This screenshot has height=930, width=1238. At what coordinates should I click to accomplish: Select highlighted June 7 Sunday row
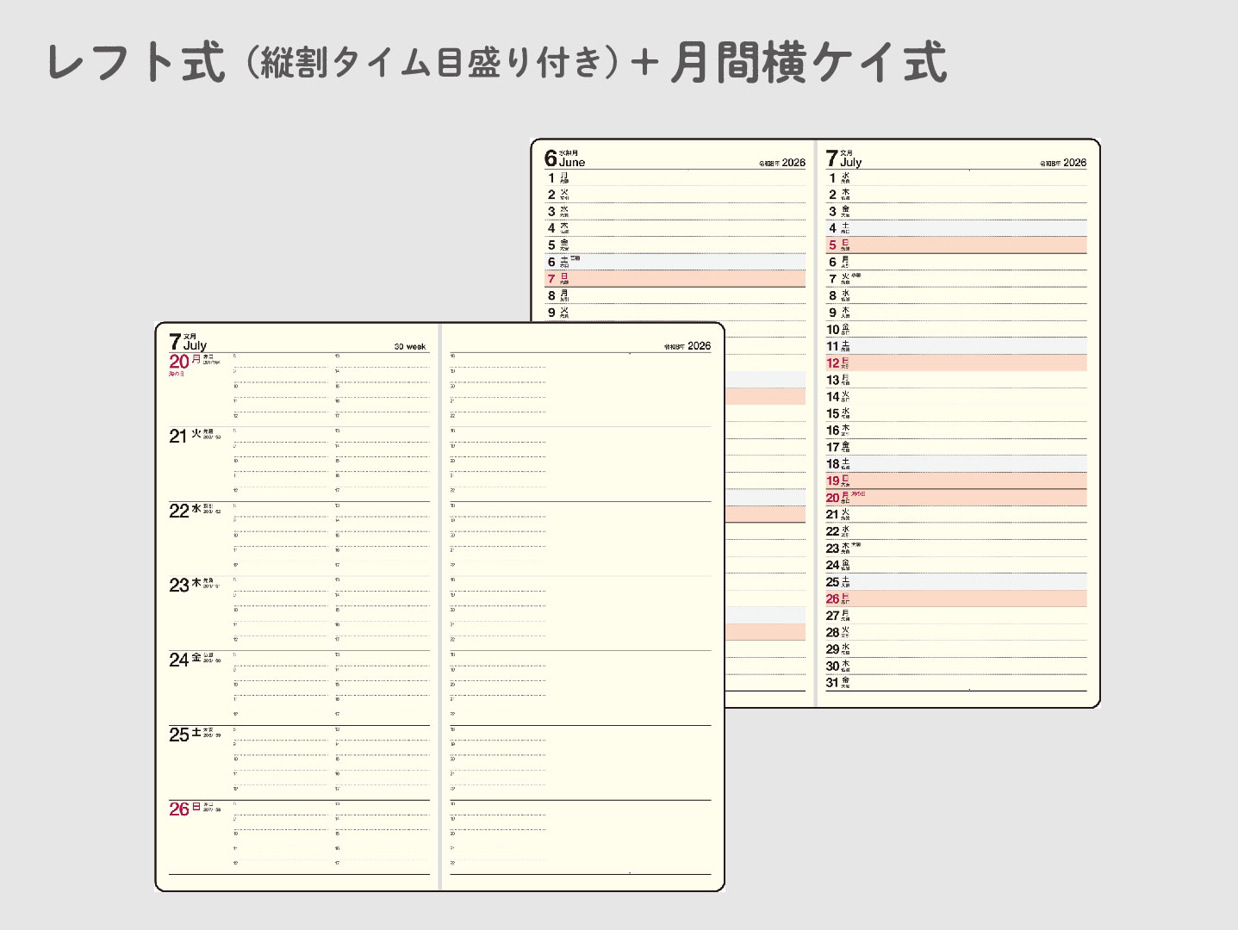tap(675, 279)
